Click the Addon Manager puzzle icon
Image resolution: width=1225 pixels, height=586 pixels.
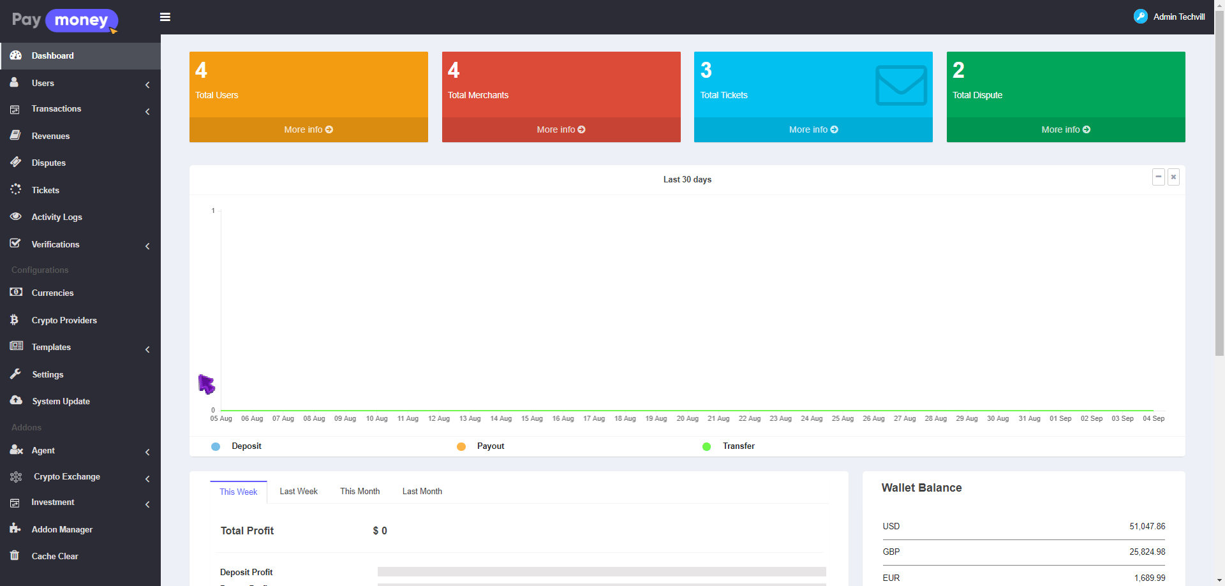[15, 529]
